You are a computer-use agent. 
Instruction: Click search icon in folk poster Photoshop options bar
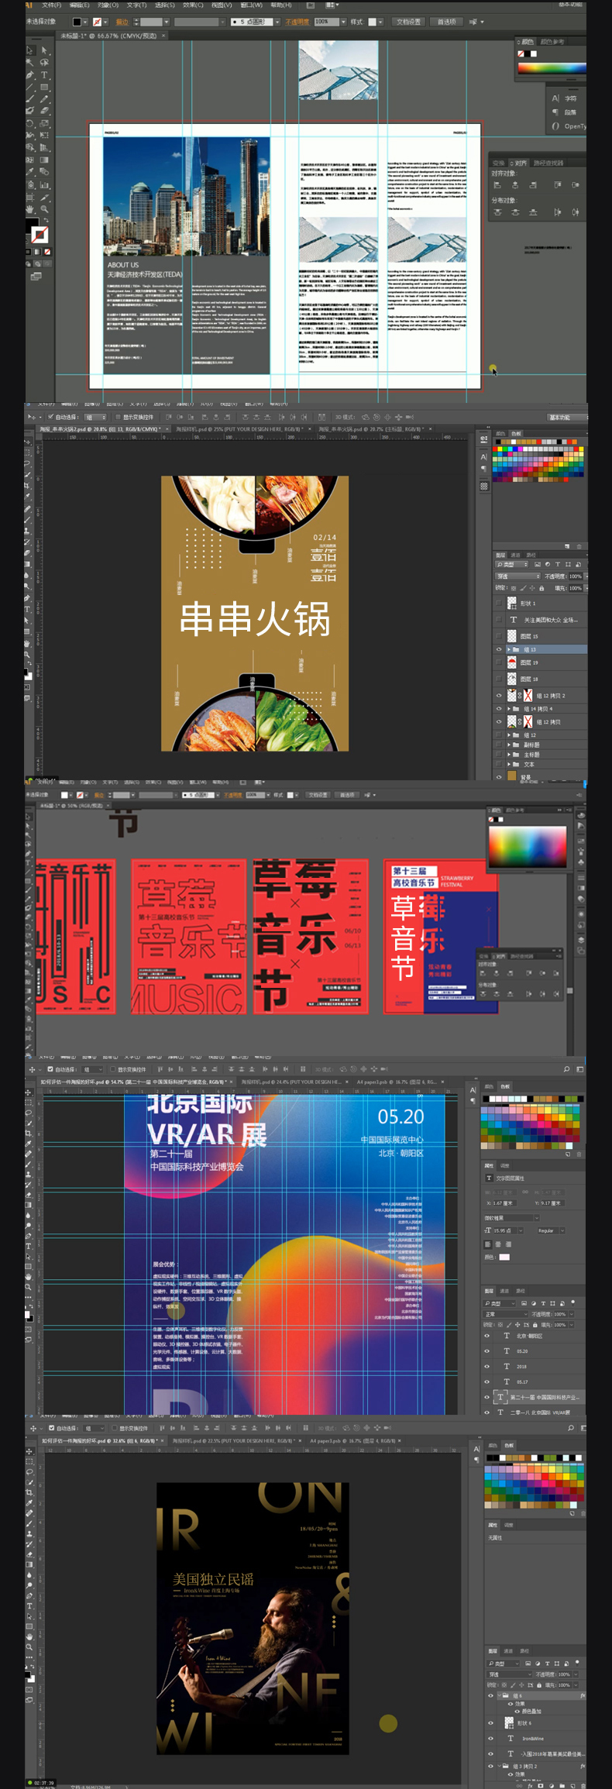pyautogui.click(x=571, y=1428)
